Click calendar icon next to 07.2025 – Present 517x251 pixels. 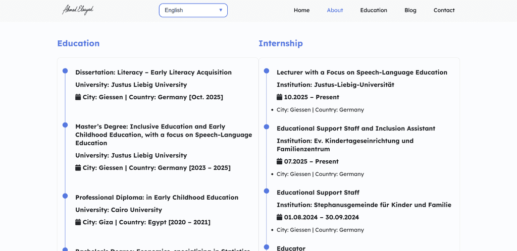point(280,161)
